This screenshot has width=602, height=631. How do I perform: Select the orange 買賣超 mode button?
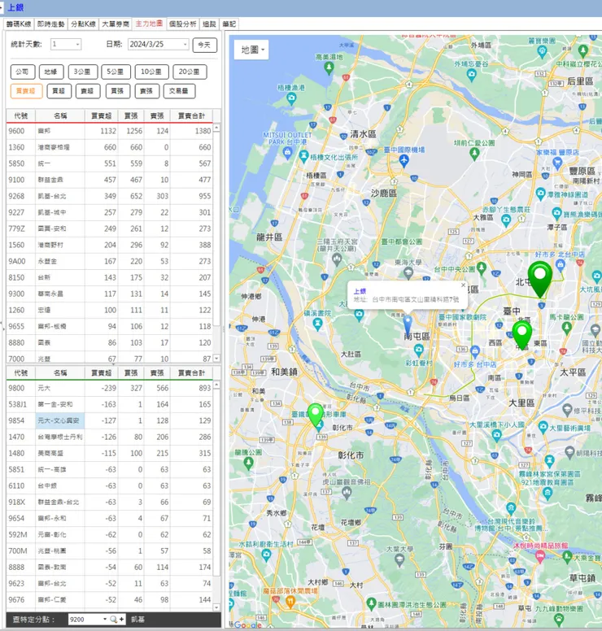26,91
